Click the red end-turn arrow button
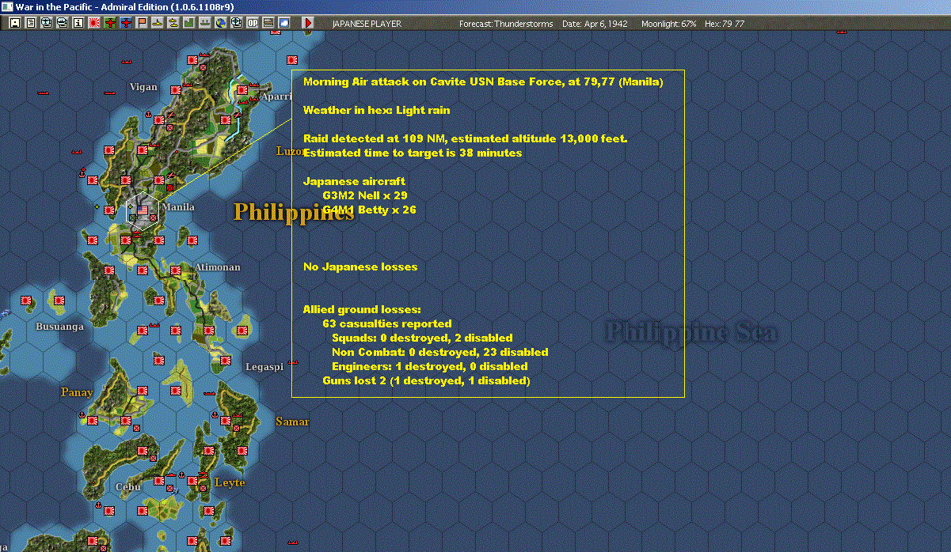The height and width of the screenshot is (552, 951). (x=308, y=23)
